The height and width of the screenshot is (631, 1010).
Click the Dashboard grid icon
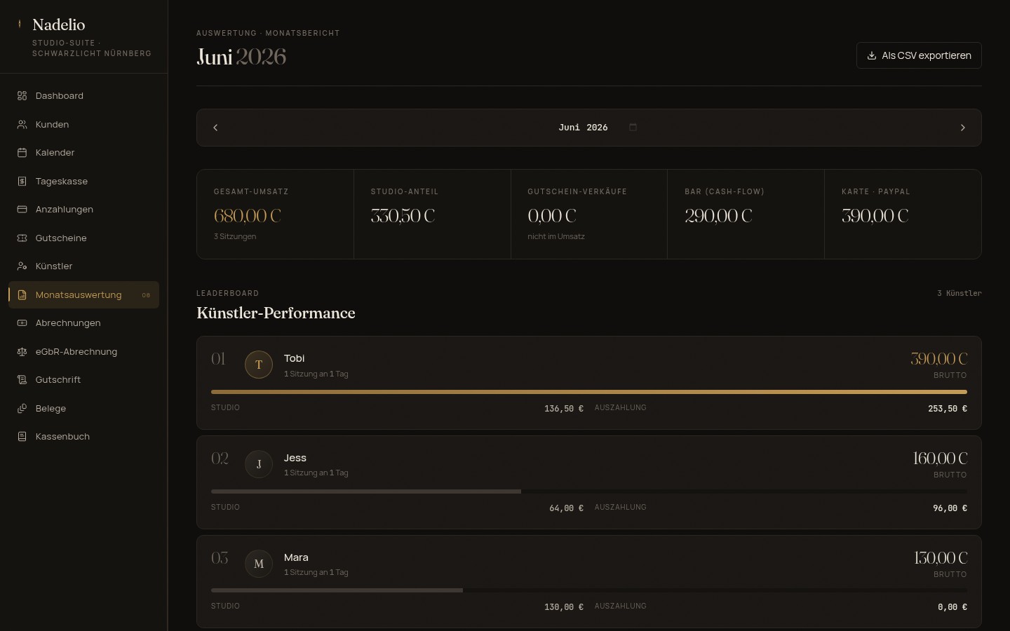(x=22, y=96)
